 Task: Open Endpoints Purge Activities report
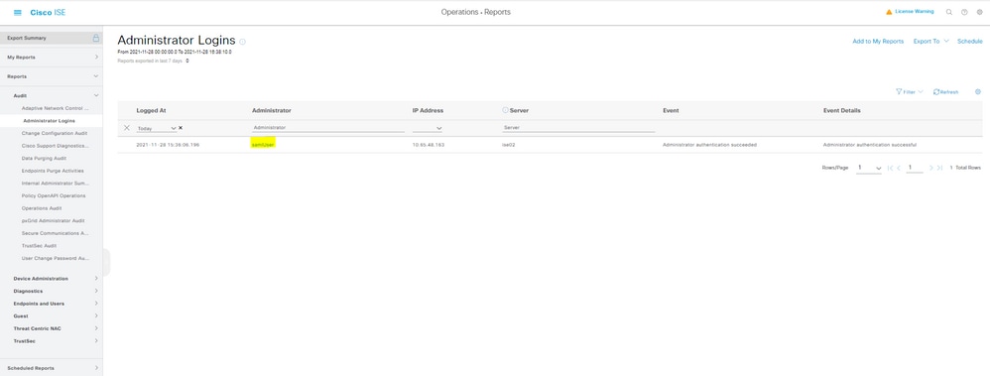point(53,171)
